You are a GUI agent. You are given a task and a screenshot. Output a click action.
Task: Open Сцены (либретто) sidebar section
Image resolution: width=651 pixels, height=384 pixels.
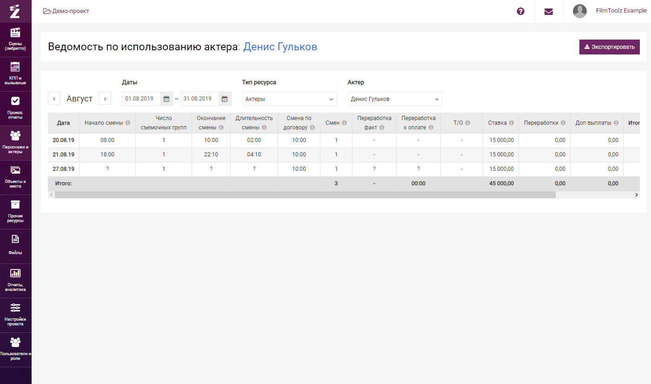click(15, 40)
